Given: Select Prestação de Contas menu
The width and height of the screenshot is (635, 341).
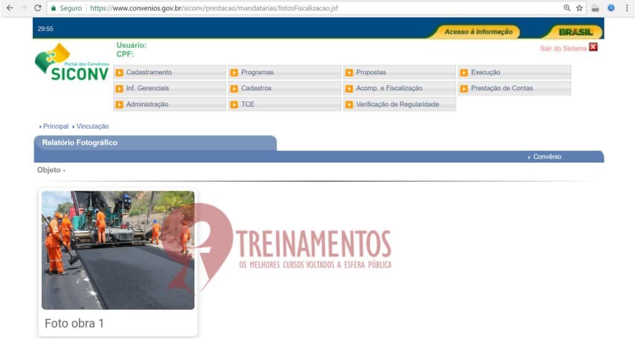Looking at the screenshot, I should point(515,88).
